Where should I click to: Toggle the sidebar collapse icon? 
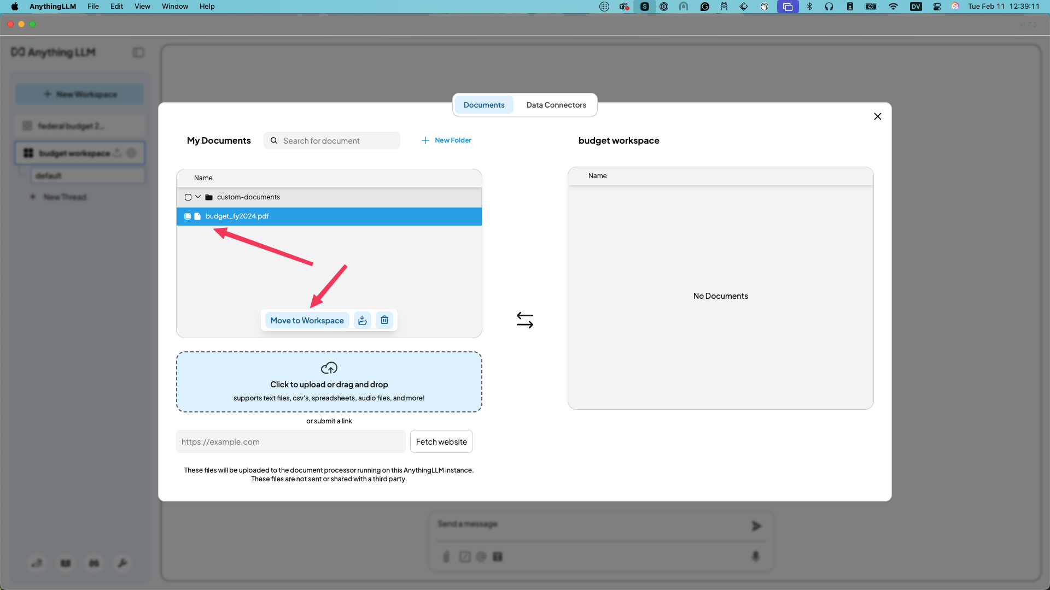138,52
